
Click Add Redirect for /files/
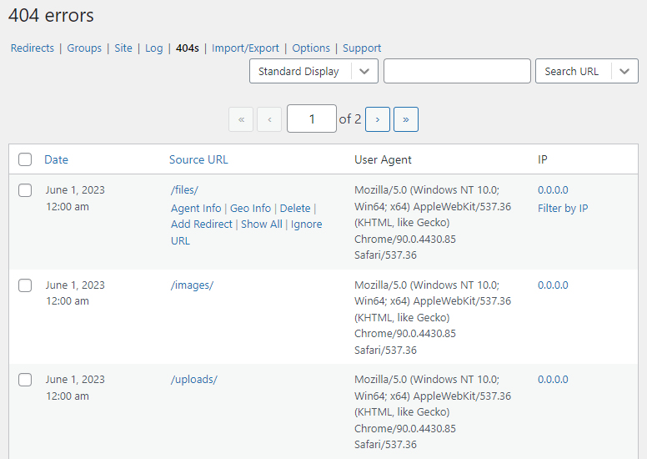(202, 224)
